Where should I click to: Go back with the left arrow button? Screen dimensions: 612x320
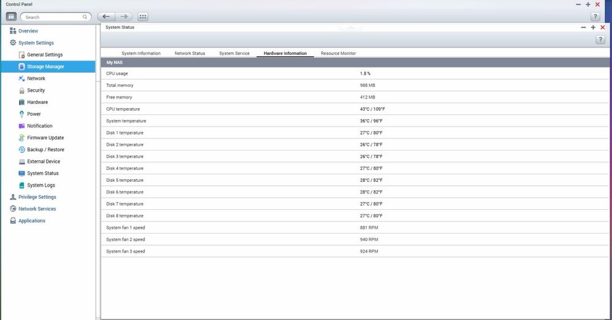coord(106,17)
